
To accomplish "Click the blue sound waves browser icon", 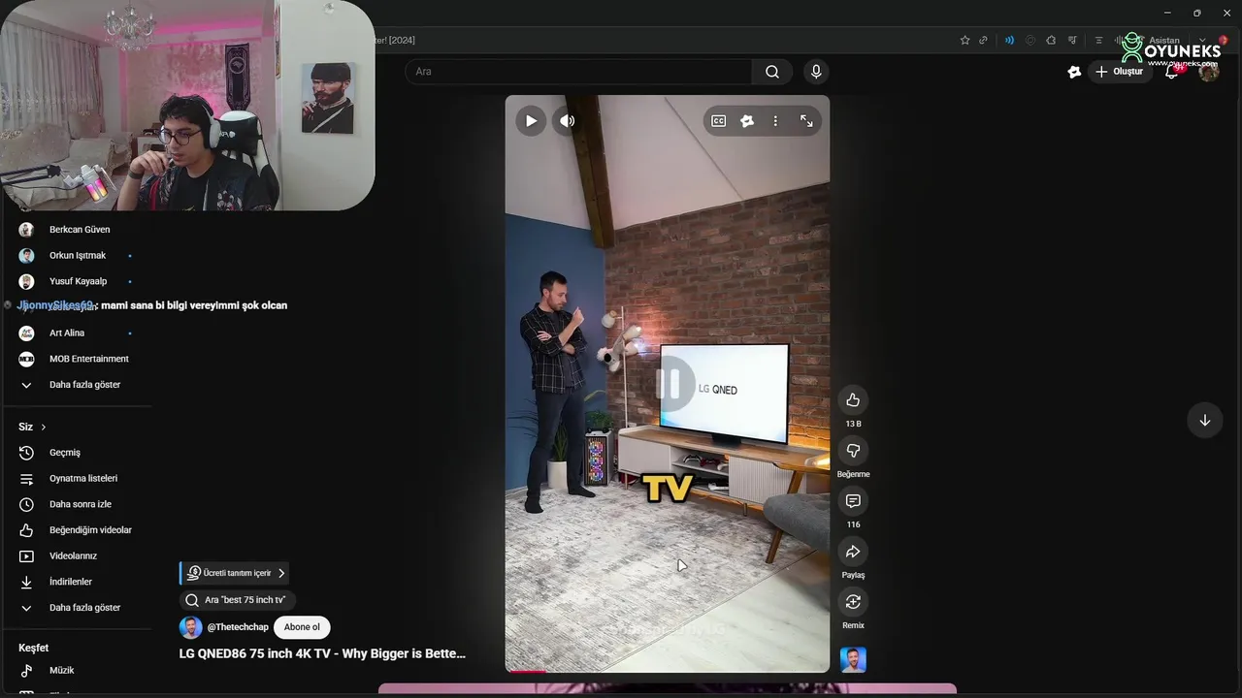I will tap(1009, 40).
